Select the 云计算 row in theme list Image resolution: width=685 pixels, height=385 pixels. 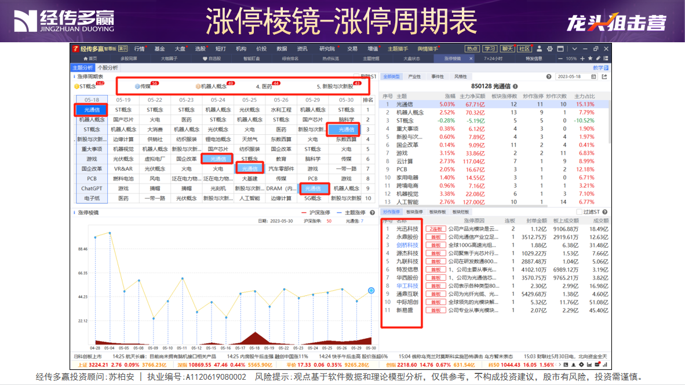click(494, 161)
